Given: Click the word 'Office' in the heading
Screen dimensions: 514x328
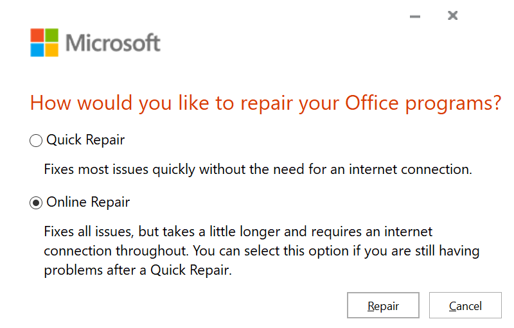Looking at the screenshot, I should coord(372,103).
